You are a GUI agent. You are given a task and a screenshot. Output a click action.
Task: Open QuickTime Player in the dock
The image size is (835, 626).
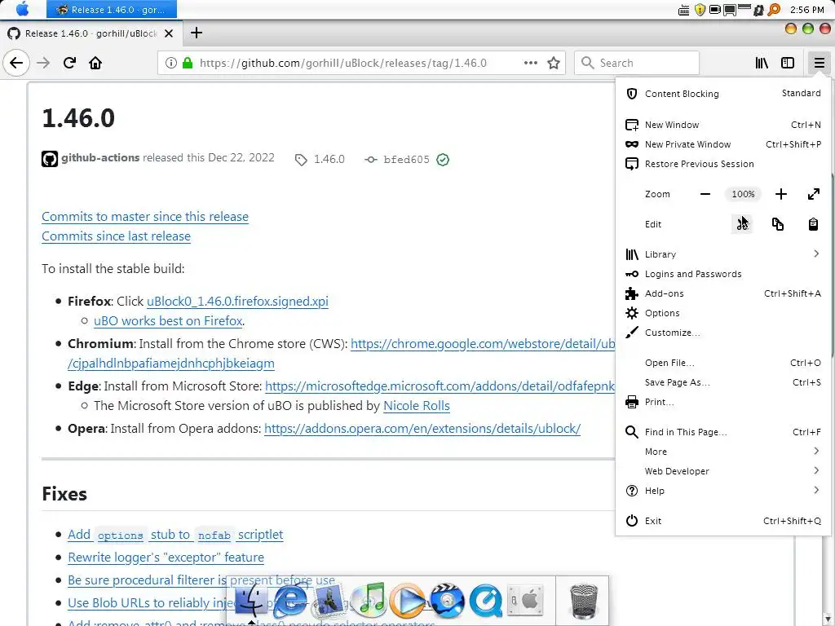[x=485, y=601]
